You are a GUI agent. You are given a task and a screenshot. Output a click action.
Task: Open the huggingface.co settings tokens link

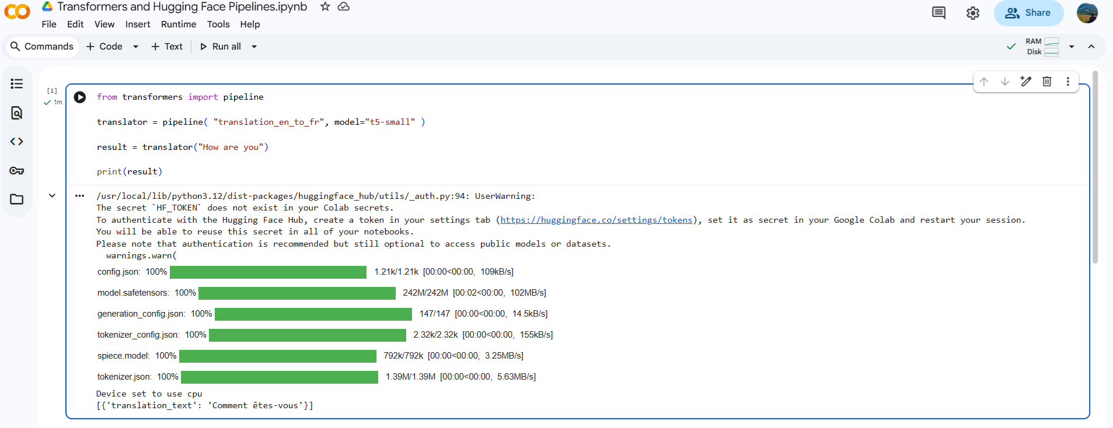tap(596, 220)
